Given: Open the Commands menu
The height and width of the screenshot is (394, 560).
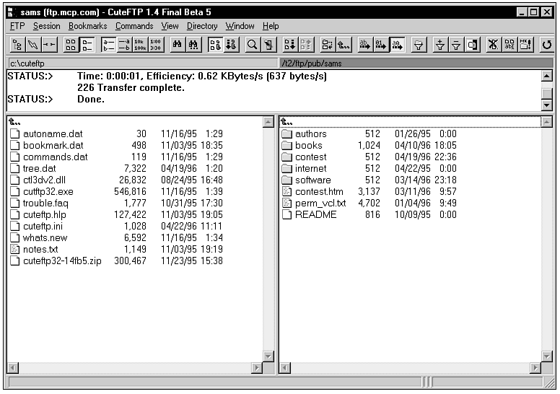Looking at the screenshot, I should 134,26.
